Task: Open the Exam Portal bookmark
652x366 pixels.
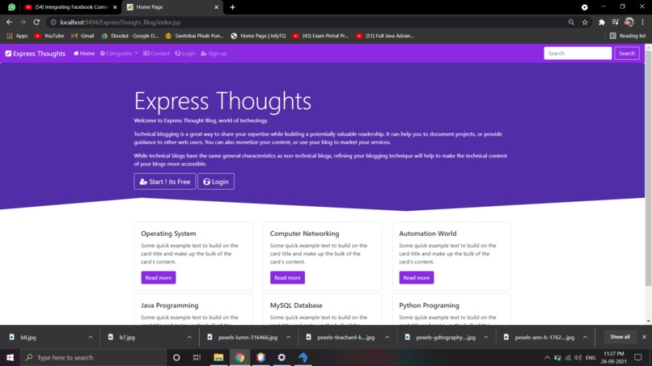Action: [x=320, y=36]
